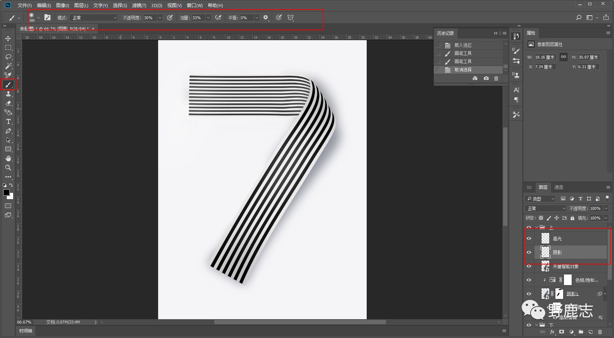Open the layer blending mode dropdown
This screenshot has width=614, height=338.
tap(545, 208)
